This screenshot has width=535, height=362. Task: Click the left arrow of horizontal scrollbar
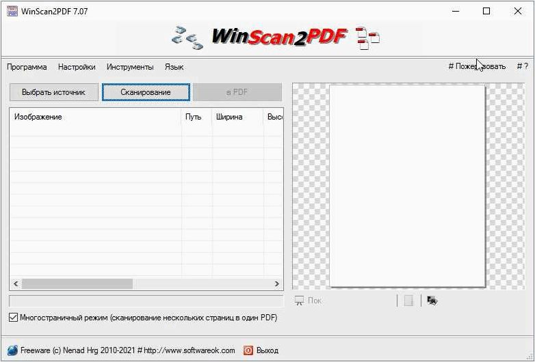[x=16, y=283]
